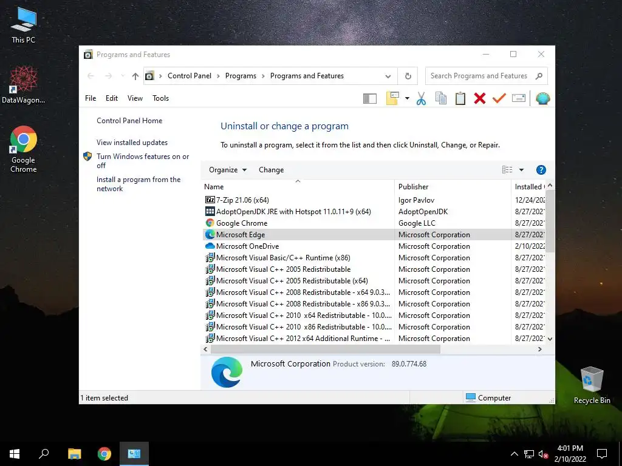The width and height of the screenshot is (622, 466).
Task: Click Install a program from the network
Action: [x=138, y=184]
